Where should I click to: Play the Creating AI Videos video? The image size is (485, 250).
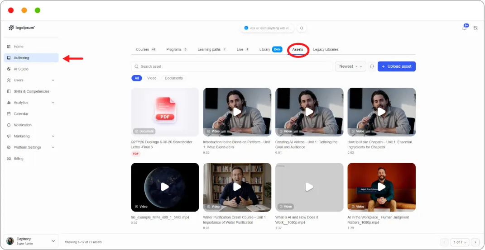point(309,112)
